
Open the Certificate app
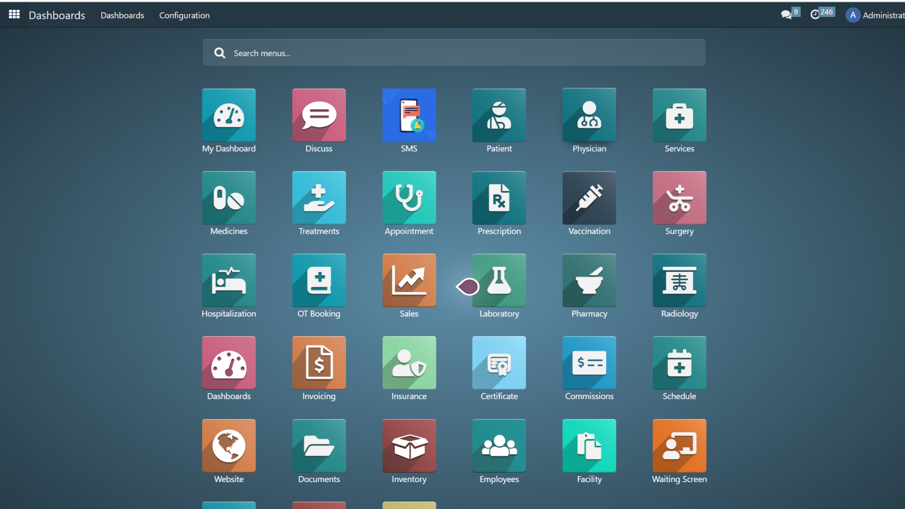499,363
